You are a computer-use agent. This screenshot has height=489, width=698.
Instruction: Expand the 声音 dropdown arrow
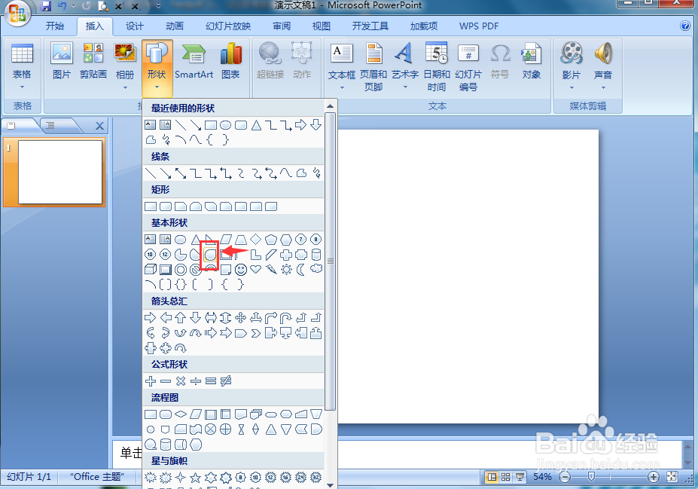click(603, 87)
